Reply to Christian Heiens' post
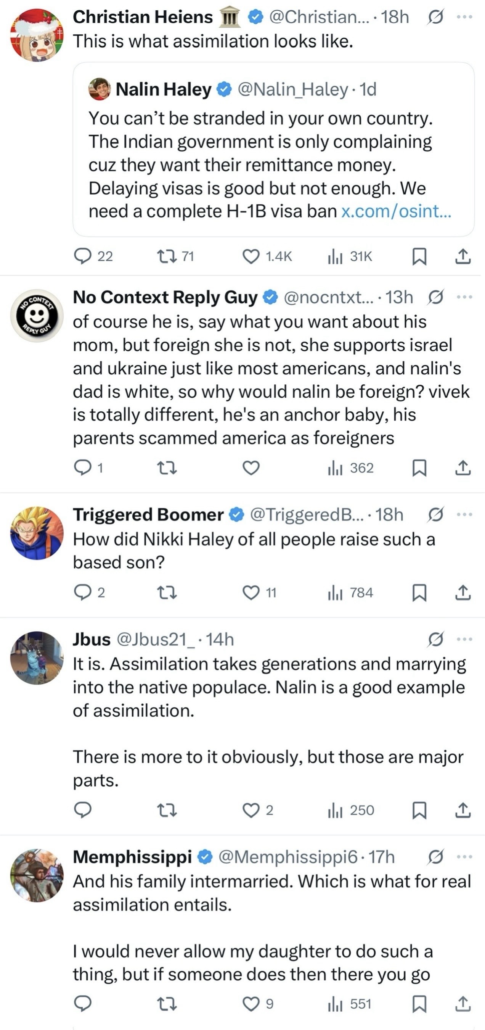The height and width of the screenshot is (1030, 485). point(83,256)
